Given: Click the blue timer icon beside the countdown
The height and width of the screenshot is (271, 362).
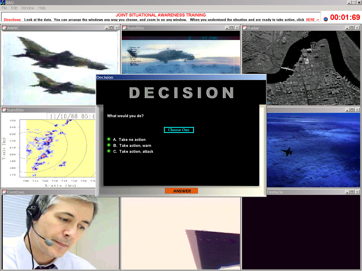Looking at the screenshot, I should pos(326,19).
